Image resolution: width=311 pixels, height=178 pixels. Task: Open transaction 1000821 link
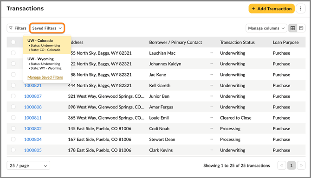point(33,86)
